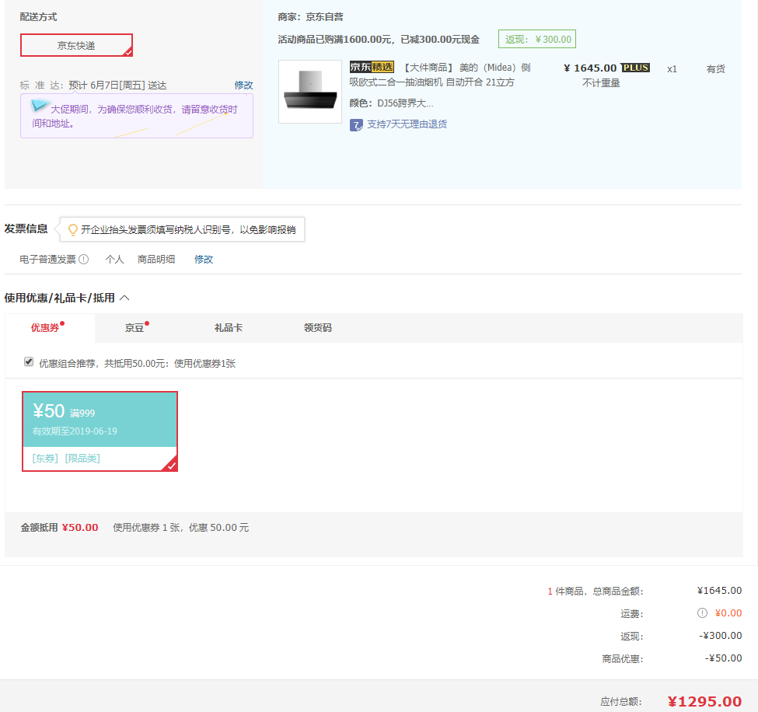Click the 返现 -¥300.00 summary value
The image size is (758, 712).
[x=720, y=636]
